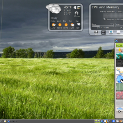The width and height of the screenshot is (123, 123).
Task: Open the File menu in Kopete
Action: click(118, 46)
